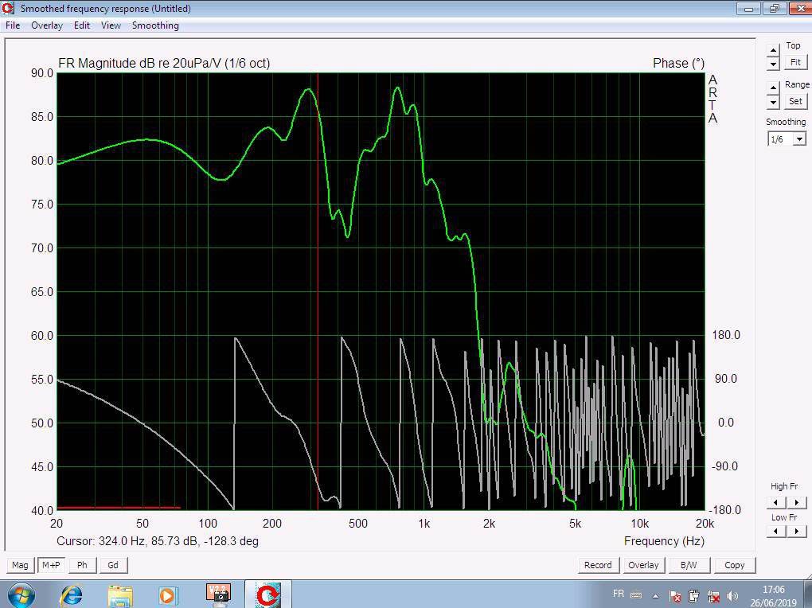Image resolution: width=812 pixels, height=608 pixels.
Task: Click the 180.0 phase axis label
Action: 726,335
